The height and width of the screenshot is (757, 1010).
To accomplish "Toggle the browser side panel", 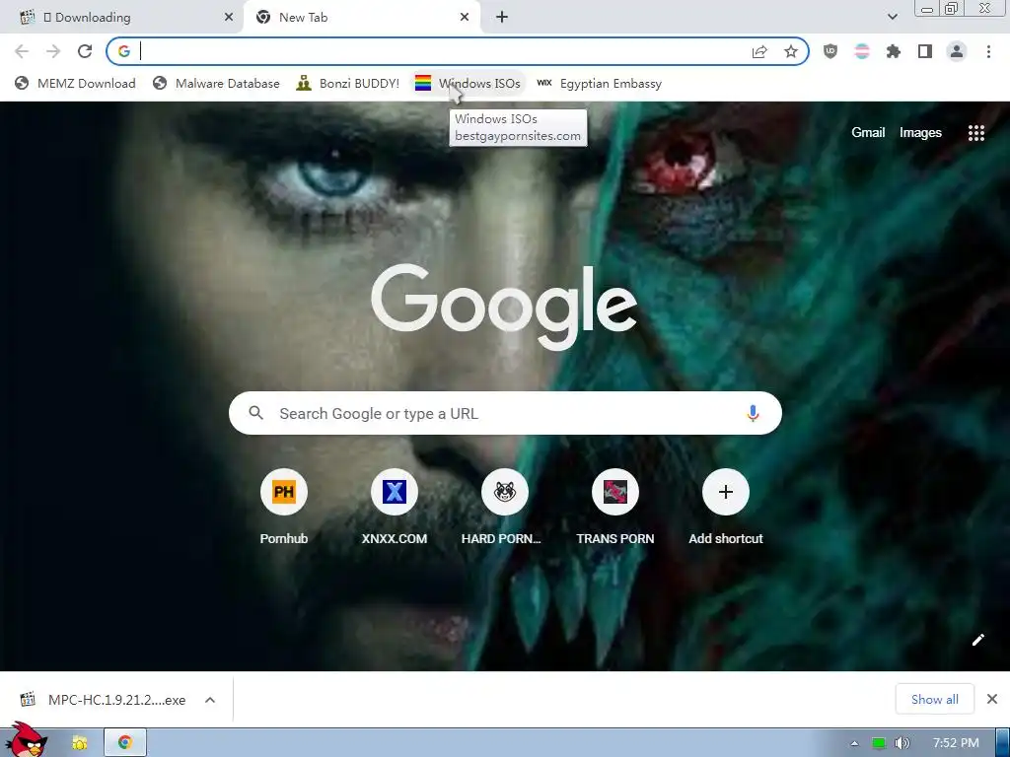I will [x=925, y=51].
